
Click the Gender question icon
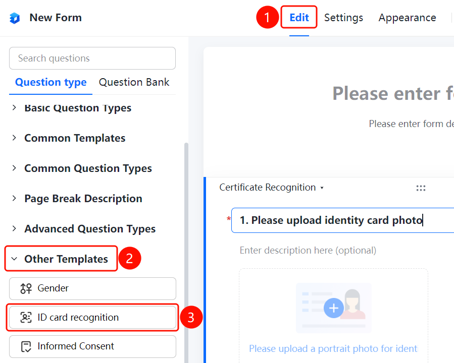[26, 288]
